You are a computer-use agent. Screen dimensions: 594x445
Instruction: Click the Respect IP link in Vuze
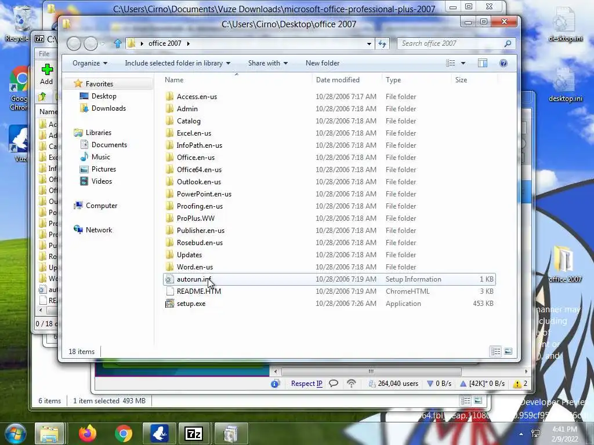[306, 384]
